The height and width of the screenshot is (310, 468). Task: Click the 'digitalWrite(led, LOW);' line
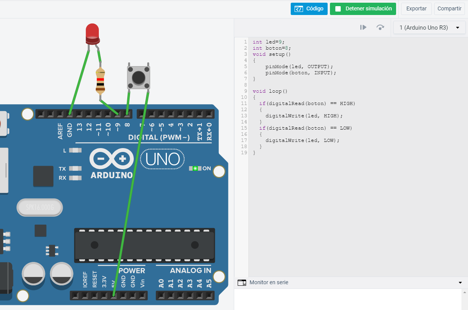[x=302, y=140]
